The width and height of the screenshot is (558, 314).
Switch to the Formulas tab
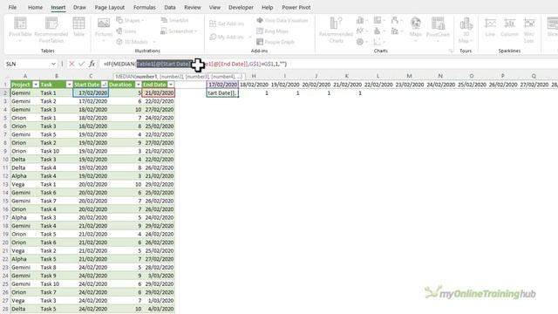pyautogui.click(x=145, y=7)
